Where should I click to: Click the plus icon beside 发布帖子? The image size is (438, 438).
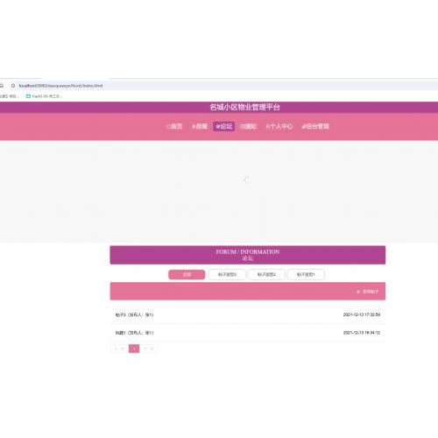(x=358, y=292)
